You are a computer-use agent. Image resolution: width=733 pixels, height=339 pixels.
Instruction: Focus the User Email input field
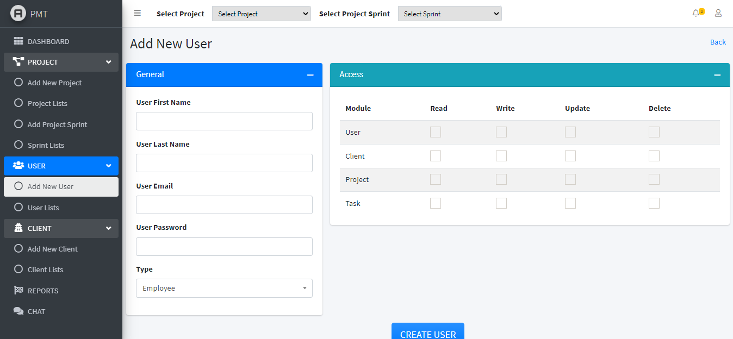click(x=224, y=205)
